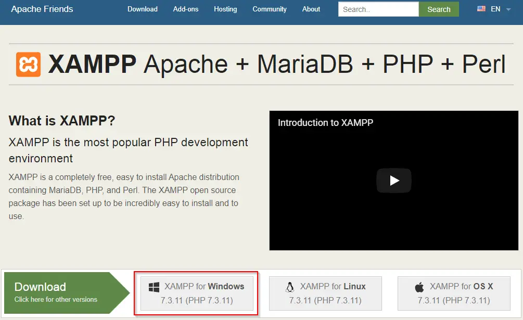523x320 pixels.
Task: Go to the Hosting page
Action: pos(225,9)
